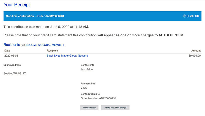
Task: Click the Amount column header
Action: [x=196, y=50]
